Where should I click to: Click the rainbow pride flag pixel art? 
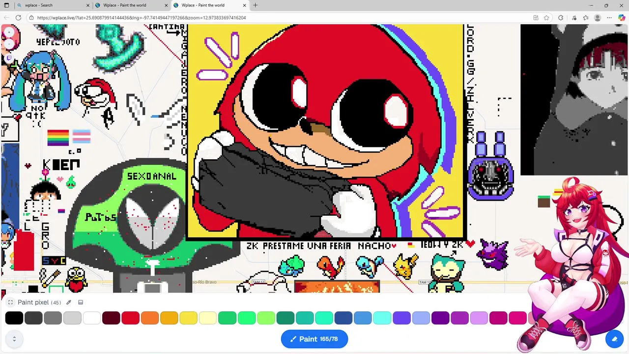pyautogui.click(x=58, y=138)
